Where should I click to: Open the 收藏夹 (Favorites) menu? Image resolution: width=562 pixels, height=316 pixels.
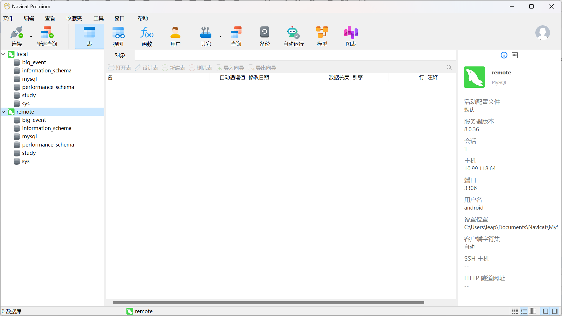[74, 18]
